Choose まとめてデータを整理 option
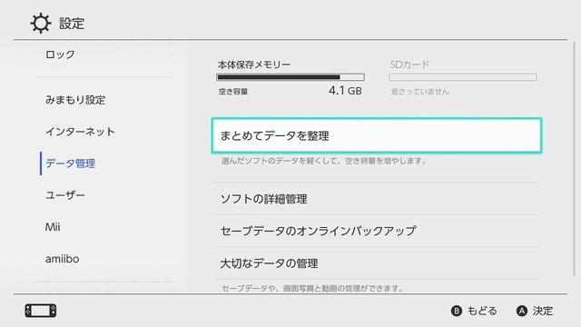The width and height of the screenshot is (581, 327). pyautogui.click(x=377, y=135)
